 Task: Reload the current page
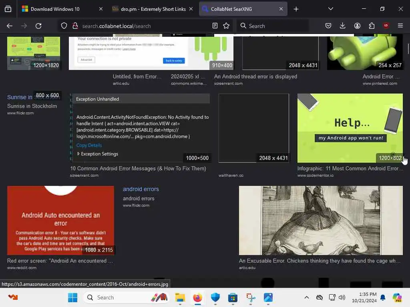click(x=38, y=26)
